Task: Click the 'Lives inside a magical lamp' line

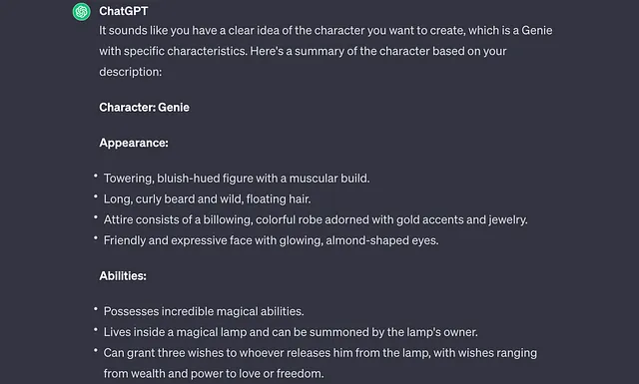Action: pyautogui.click(x=291, y=332)
